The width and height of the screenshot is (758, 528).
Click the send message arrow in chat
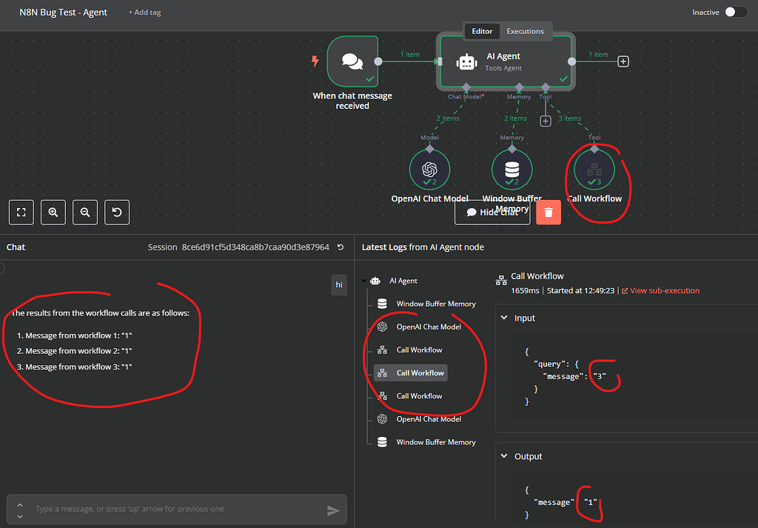point(333,509)
